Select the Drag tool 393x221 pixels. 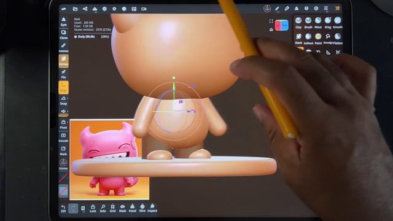point(328,23)
